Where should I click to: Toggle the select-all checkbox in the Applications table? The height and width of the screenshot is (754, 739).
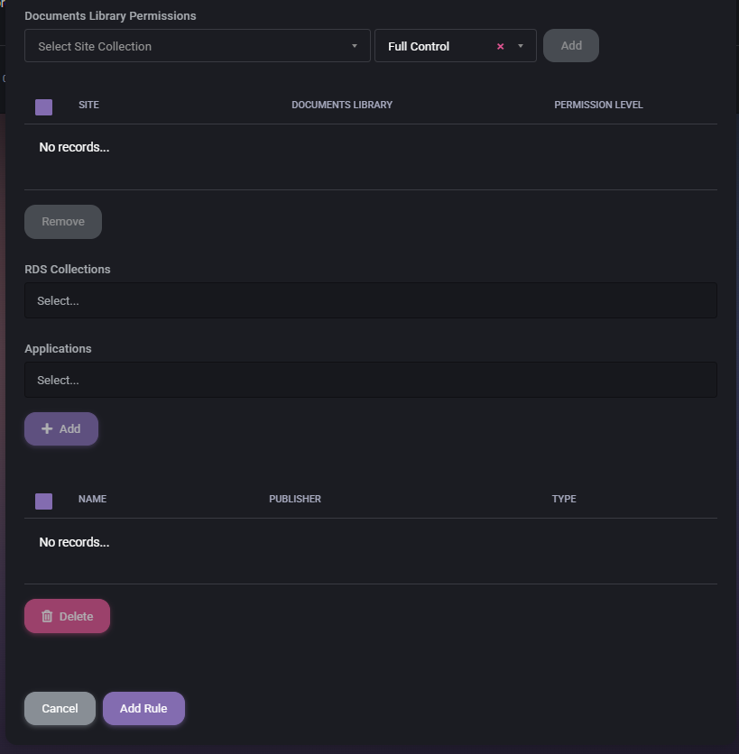[x=43, y=501]
